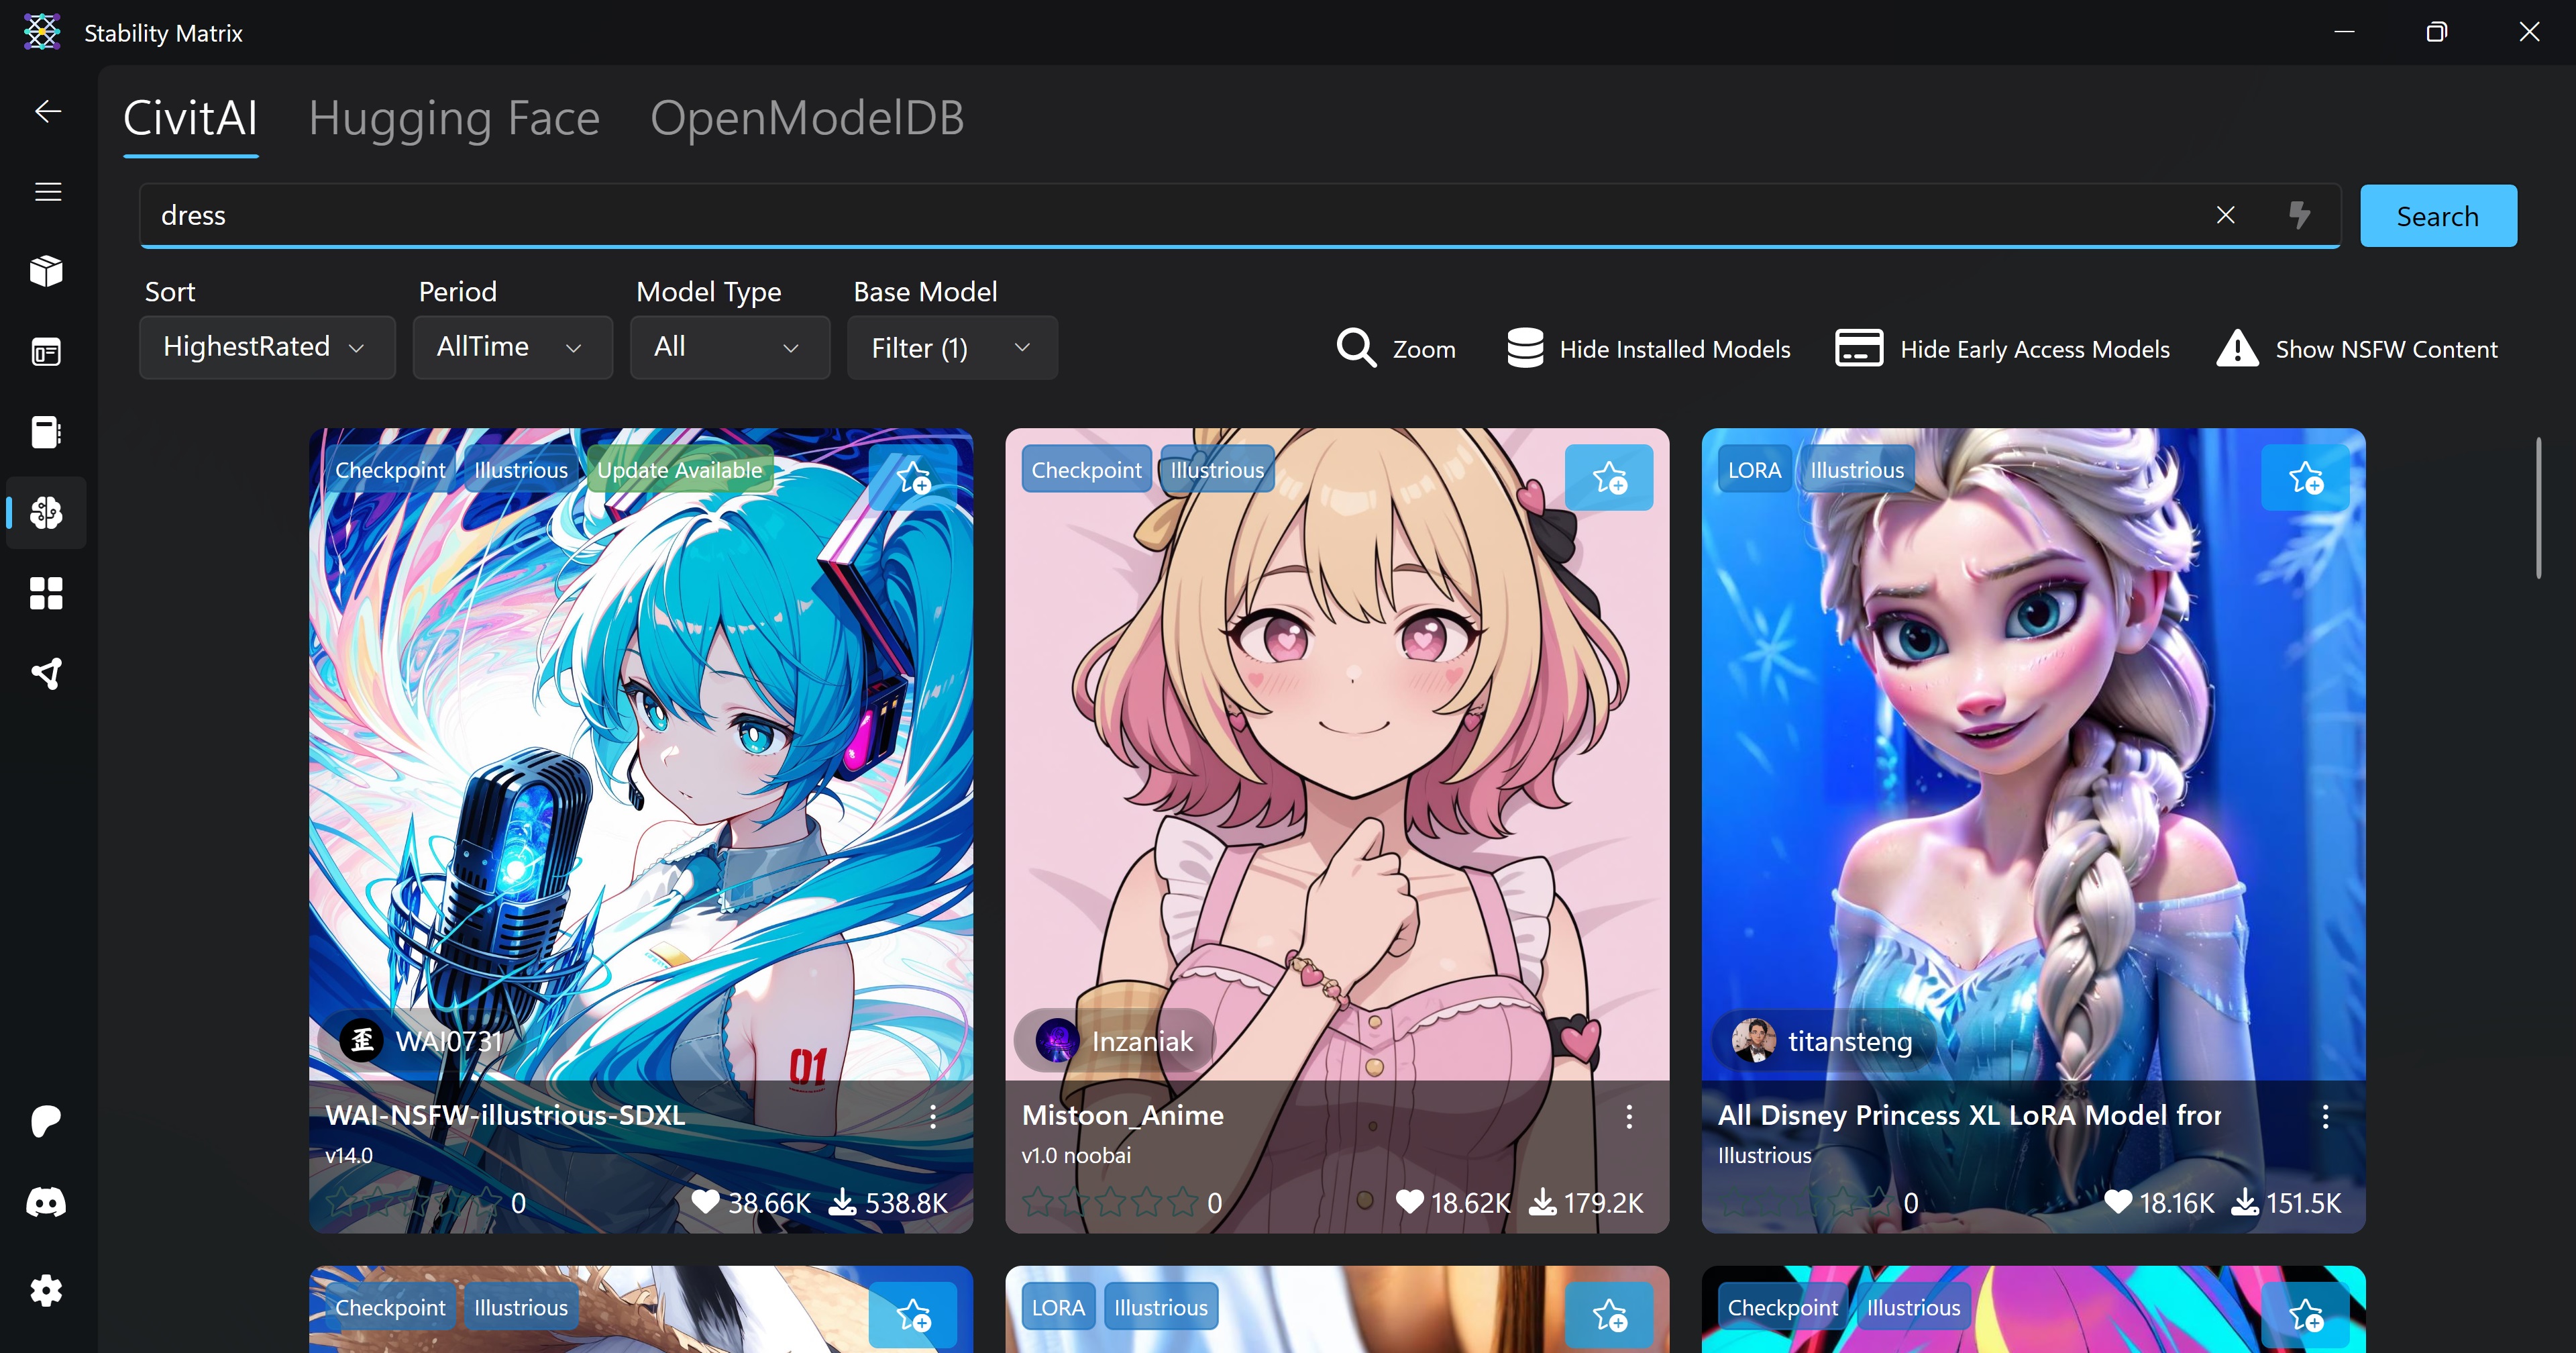
Task: Click the Mistoon_Anime model title
Action: pyautogui.click(x=1122, y=1115)
